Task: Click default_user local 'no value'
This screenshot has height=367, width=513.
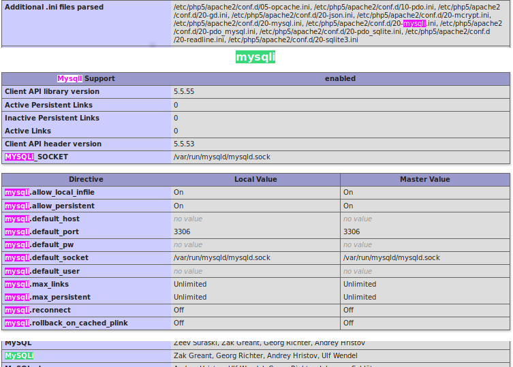Action: pos(188,271)
